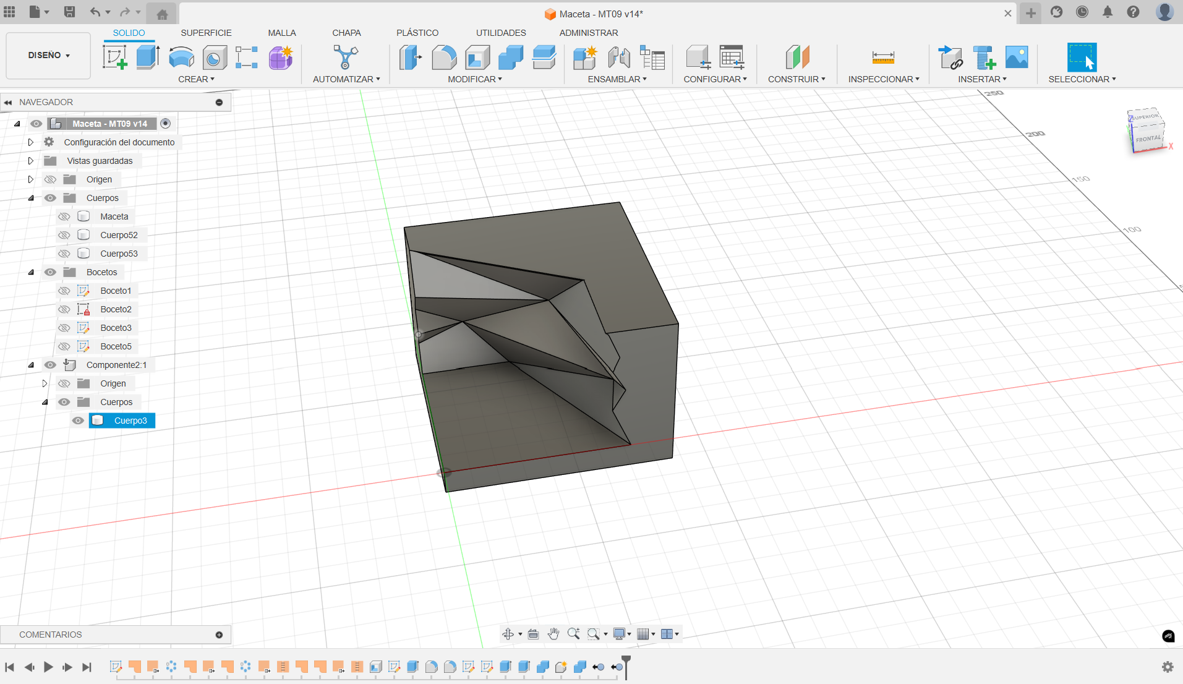
Task: Hide the Componente2:1 component
Action: point(50,365)
